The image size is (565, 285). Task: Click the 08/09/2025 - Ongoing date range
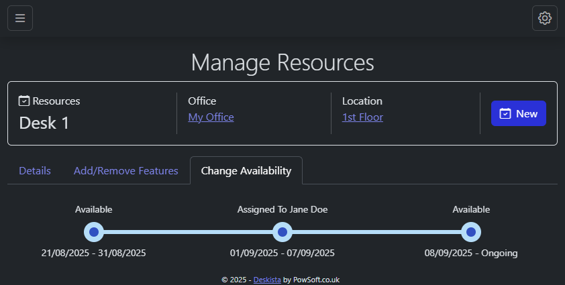click(471, 253)
